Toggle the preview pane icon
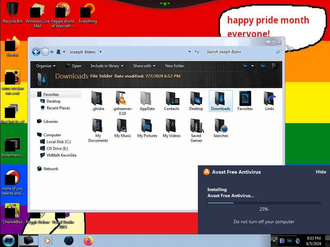Viewport: 330px width, 247px height. 263,66
